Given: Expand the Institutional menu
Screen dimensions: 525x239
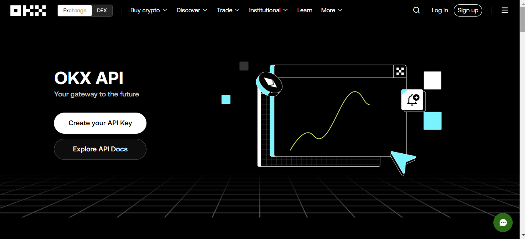Looking at the screenshot, I should click(268, 10).
